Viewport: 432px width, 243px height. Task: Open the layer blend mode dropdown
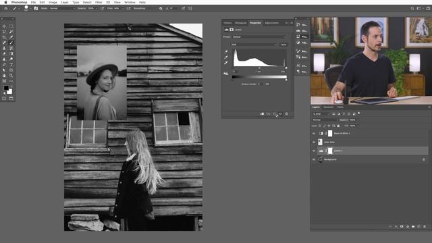pos(325,120)
